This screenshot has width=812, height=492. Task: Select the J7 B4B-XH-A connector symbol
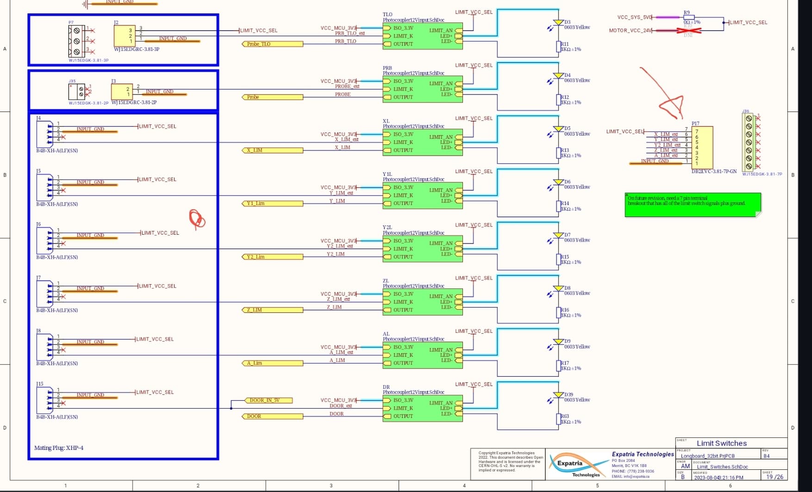click(45, 293)
